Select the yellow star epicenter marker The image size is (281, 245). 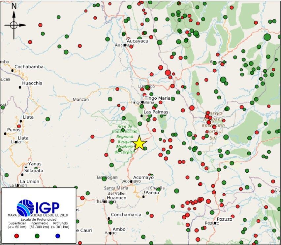coord(140,144)
